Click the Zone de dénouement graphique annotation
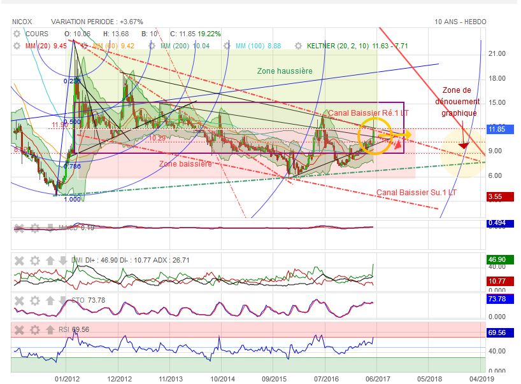The width and height of the screenshot is (521, 384). coord(457,102)
